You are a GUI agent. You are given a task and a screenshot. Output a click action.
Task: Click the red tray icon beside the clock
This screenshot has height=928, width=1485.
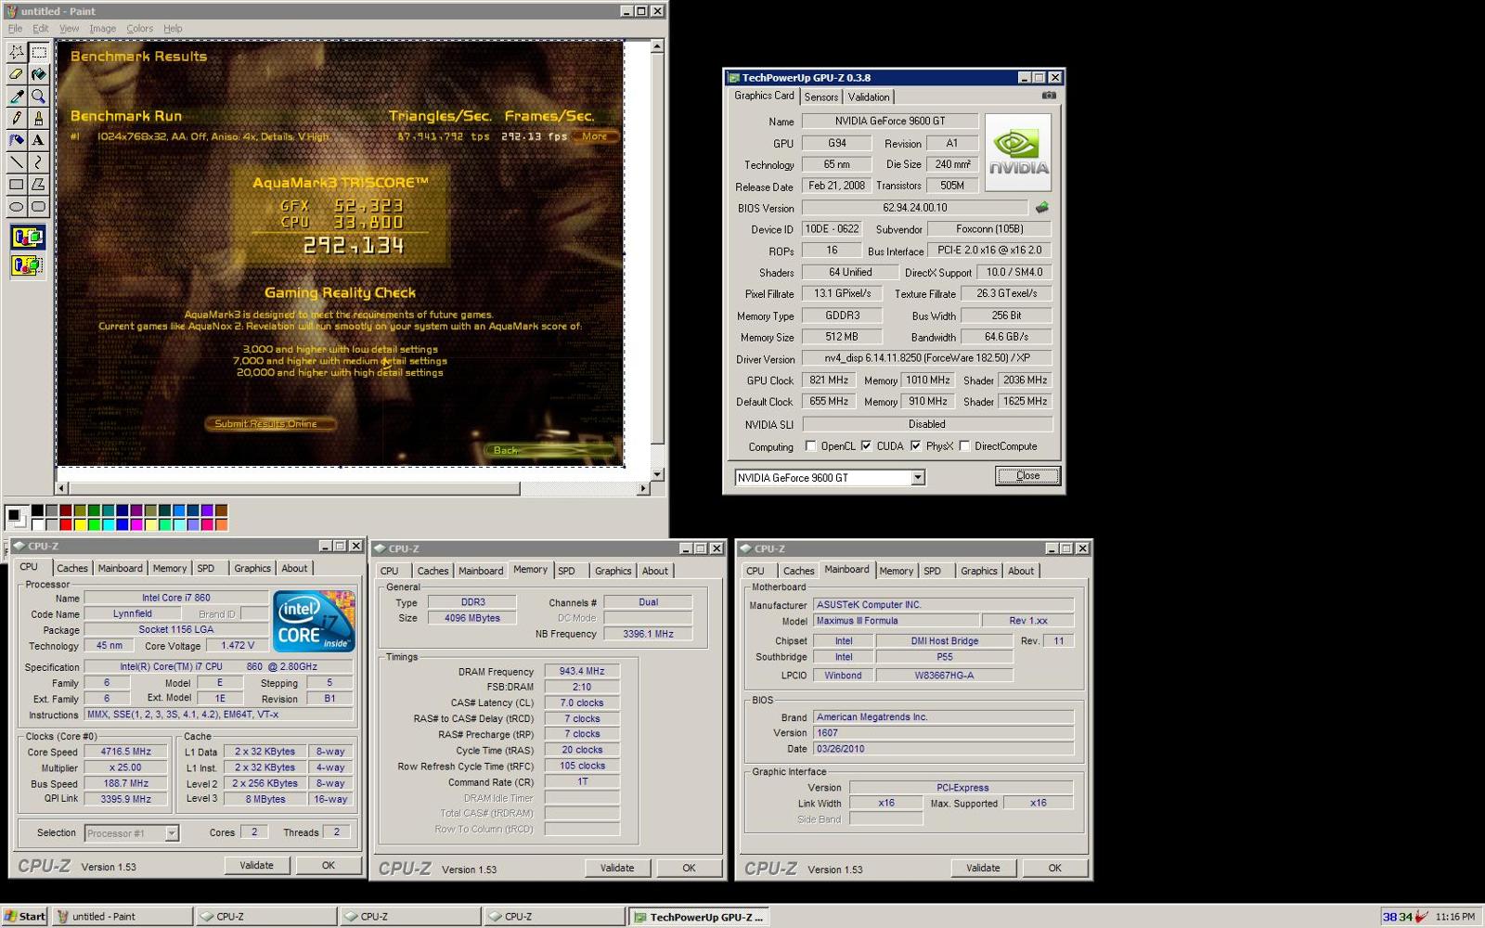[1421, 917]
